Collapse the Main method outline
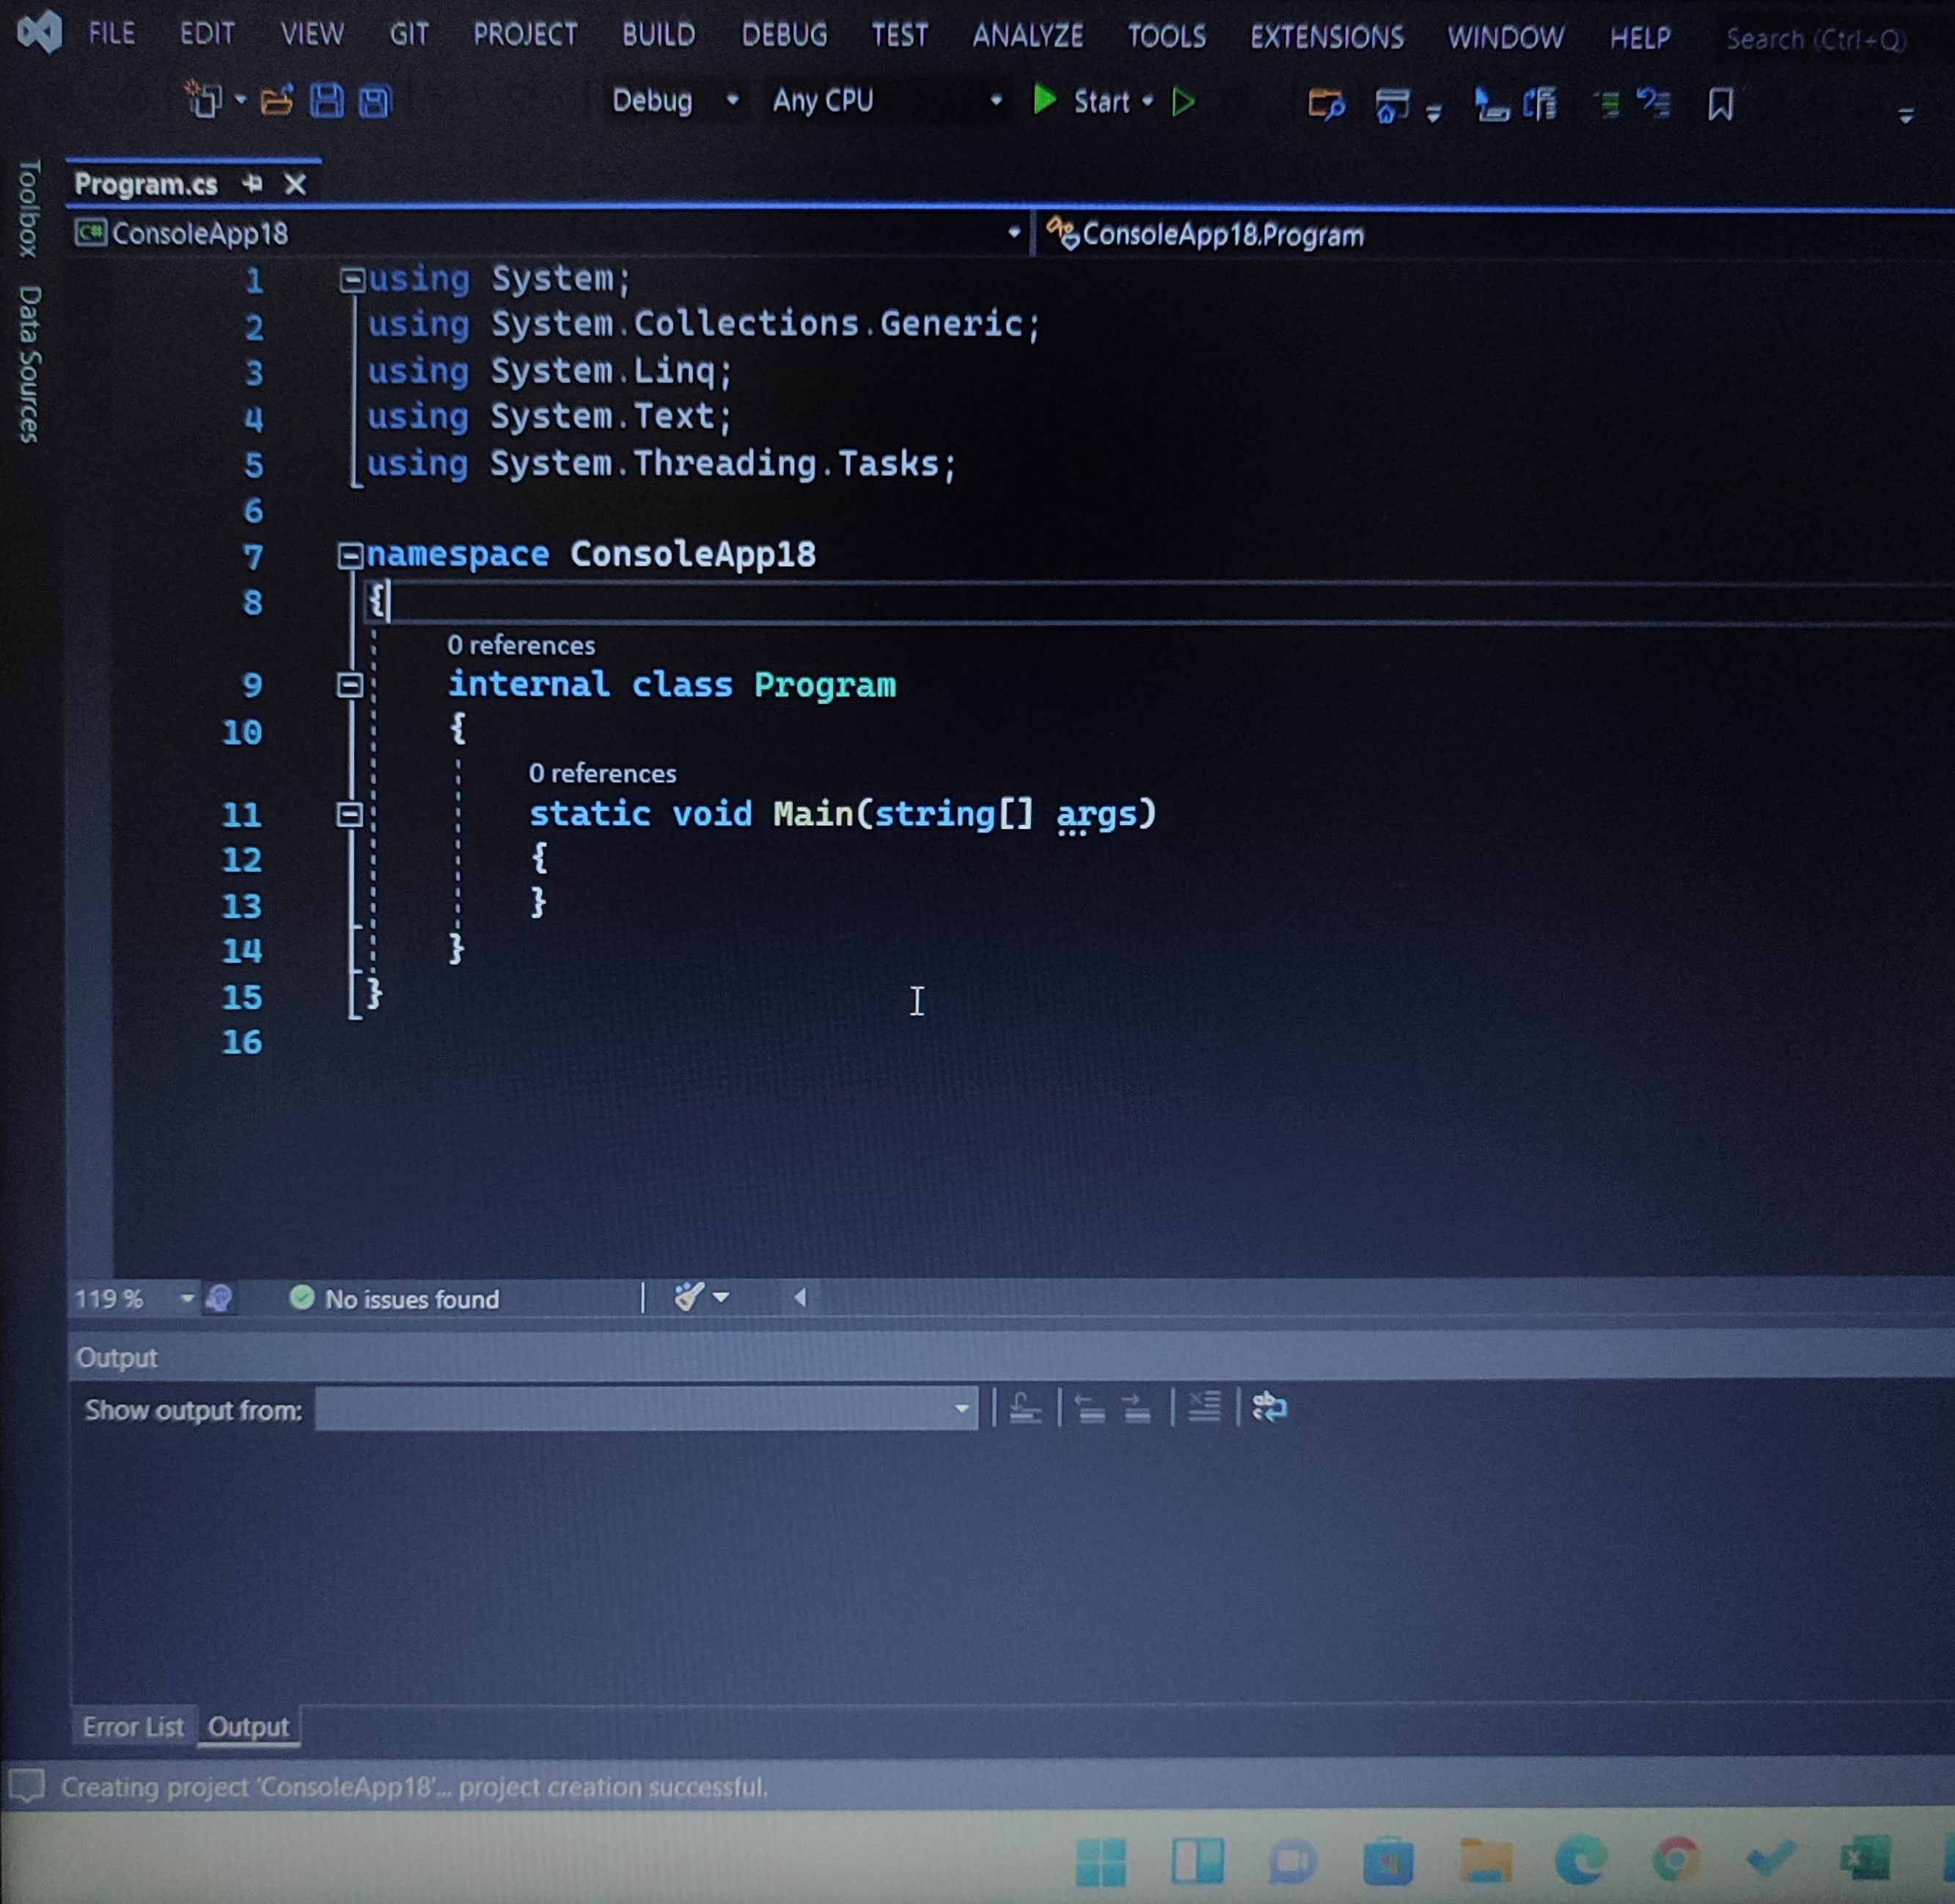This screenshot has height=1904, width=1955. coord(349,814)
